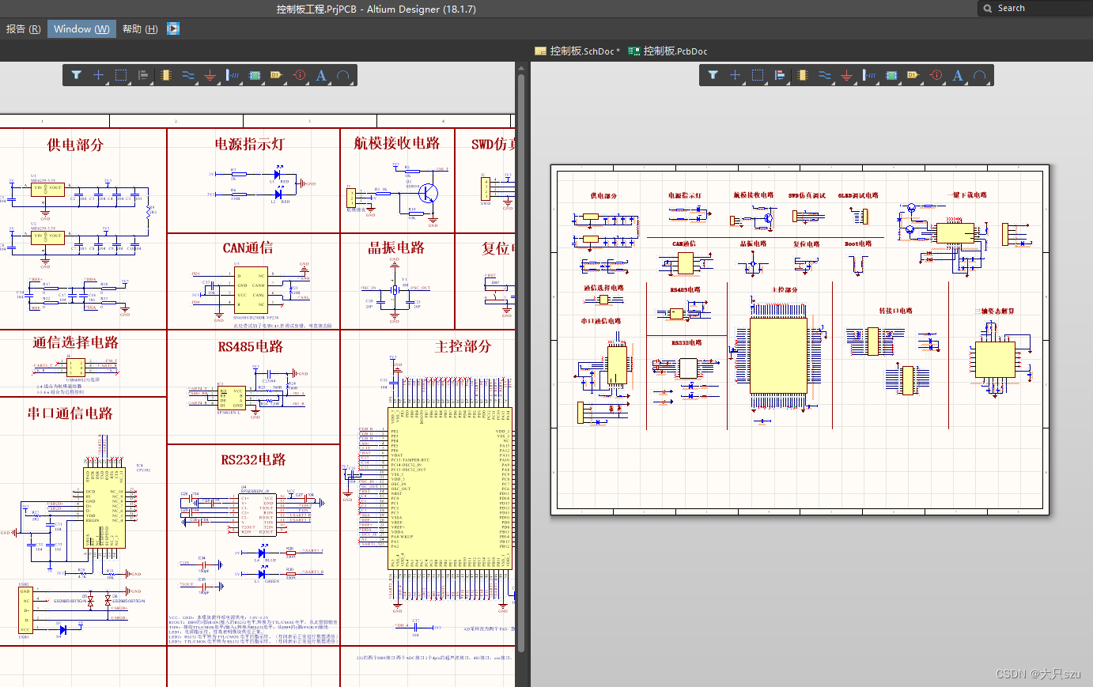The height and width of the screenshot is (687, 1093).
Task: Activate the place wire tool in left pane toolbar
Action: click(x=188, y=75)
